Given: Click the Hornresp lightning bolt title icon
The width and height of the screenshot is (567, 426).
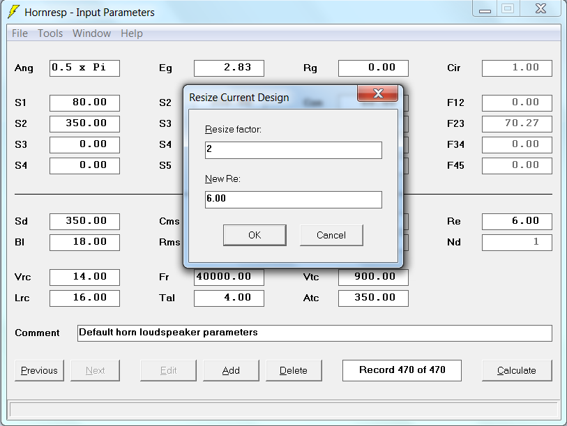Looking at the screenshot, I should [13, 12].
